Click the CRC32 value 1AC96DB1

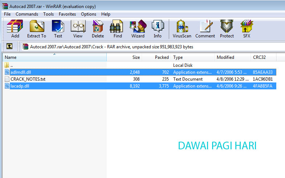pyautogui.click(x=262, y=79)
